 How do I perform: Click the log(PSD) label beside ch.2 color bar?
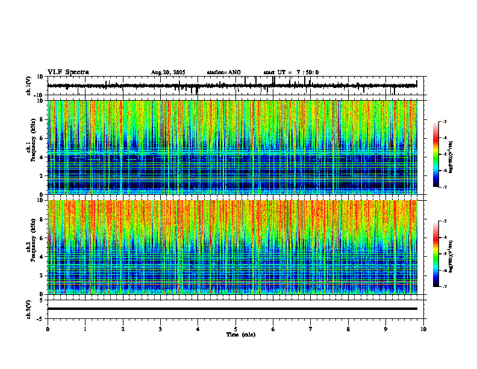[x=451, y=256]
